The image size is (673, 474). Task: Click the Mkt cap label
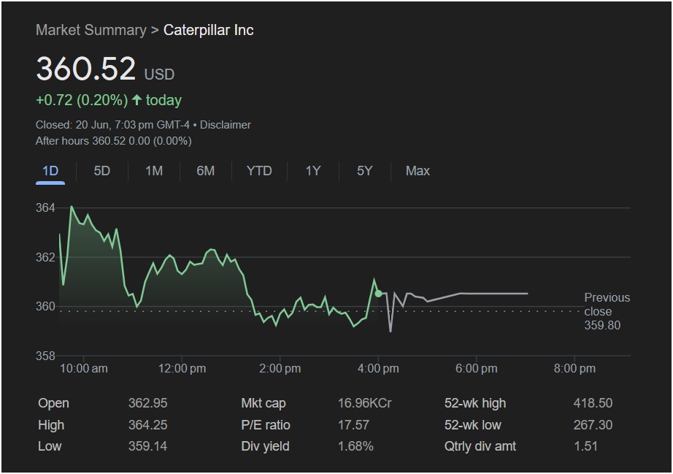tap(264, 403)
